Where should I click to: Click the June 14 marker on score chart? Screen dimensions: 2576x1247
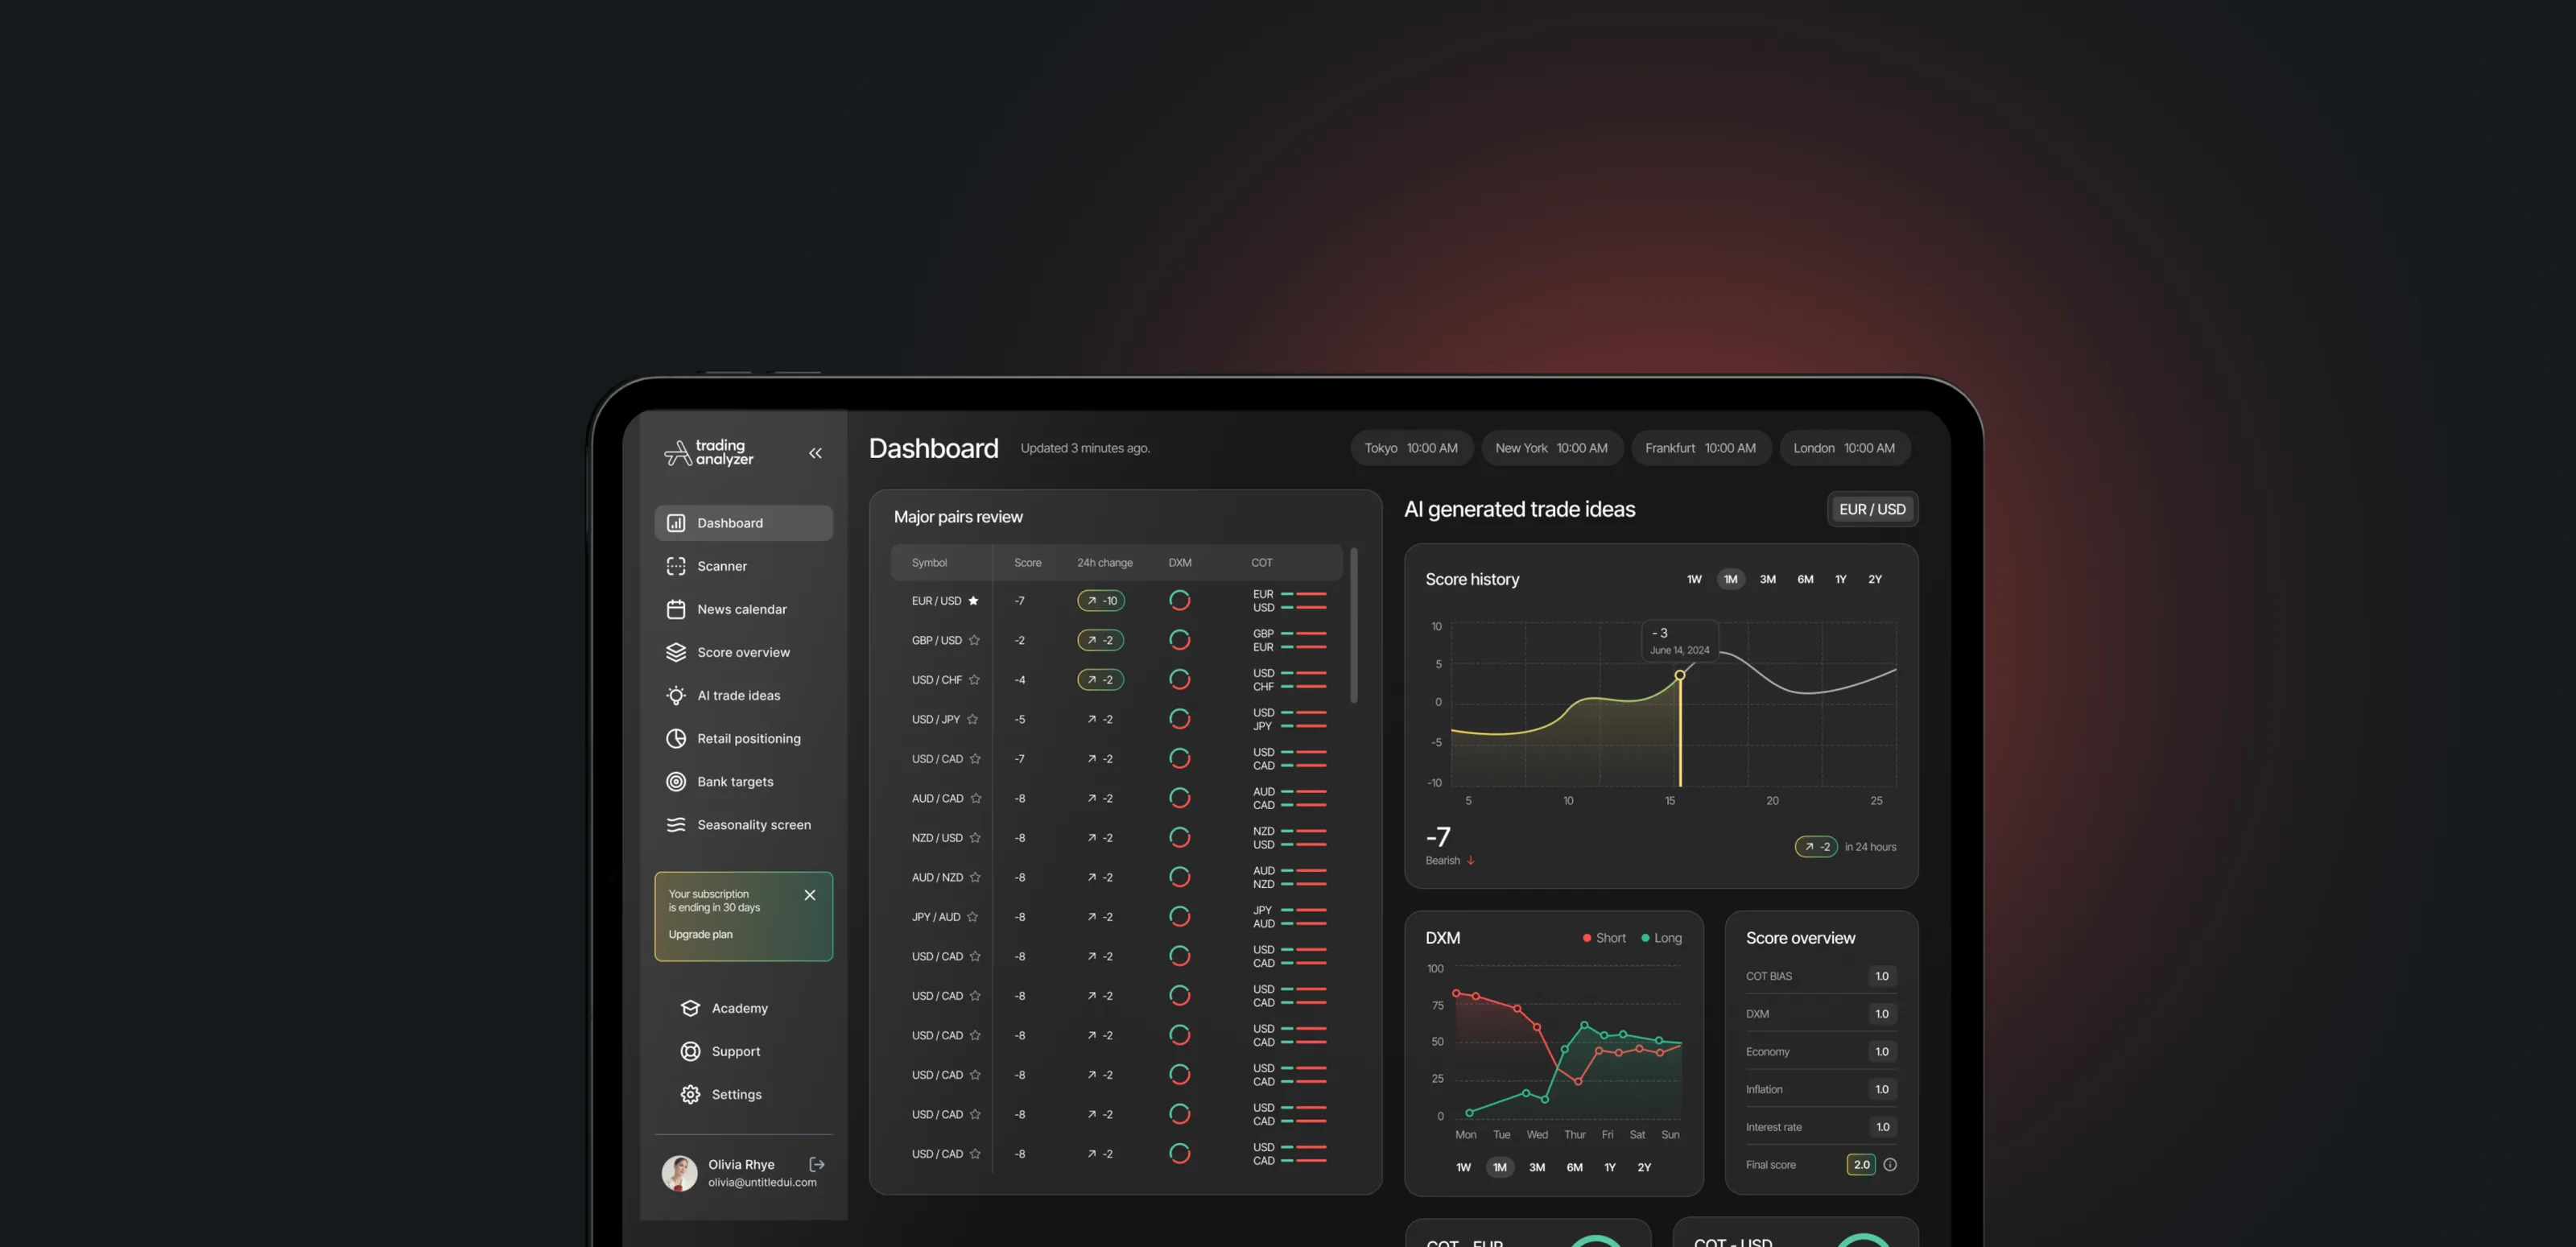[1680, 675]
